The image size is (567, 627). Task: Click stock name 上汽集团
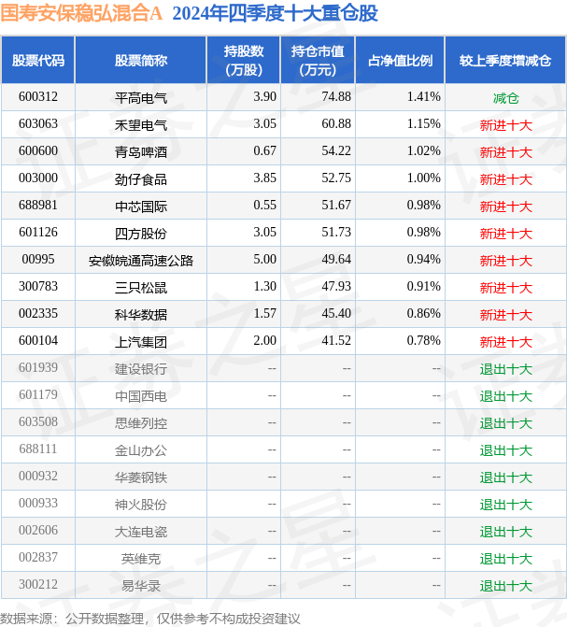click(x=141, y=343)
